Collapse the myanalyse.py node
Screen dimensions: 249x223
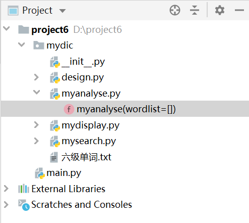point(37,92)
